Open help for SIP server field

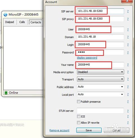pyautogui.click(x=128, y=11)
